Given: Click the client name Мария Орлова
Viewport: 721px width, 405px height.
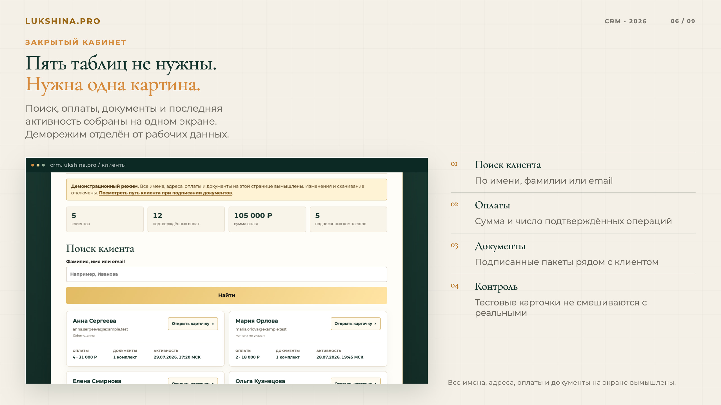Looking at the screenshot, I should tap(257, 321).
